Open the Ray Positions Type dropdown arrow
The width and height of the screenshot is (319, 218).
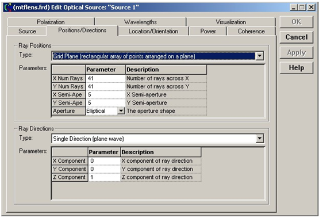pos(260,56)
